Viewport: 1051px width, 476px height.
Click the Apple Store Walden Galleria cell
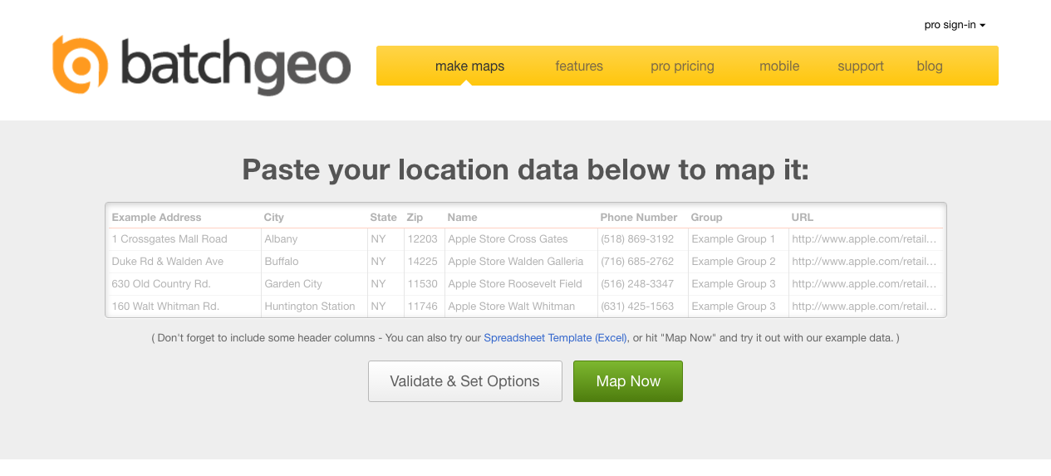[x=521, y=262]
